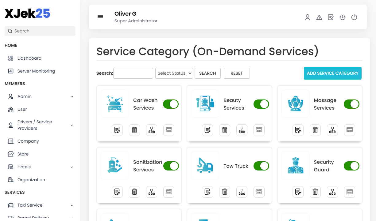Open the alerts warning icon in the top bar
376x221 pixels.
point(319,17)
